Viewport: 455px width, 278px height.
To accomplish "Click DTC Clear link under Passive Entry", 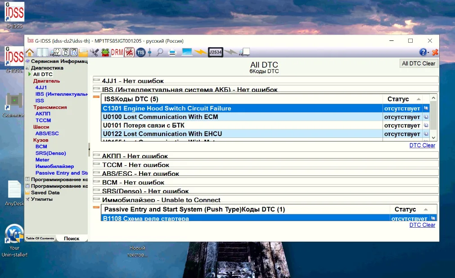I will coord(422,225).
